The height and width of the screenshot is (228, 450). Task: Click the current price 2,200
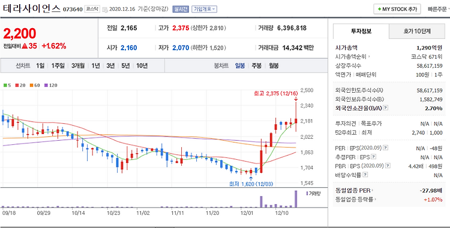pos(20,34)
